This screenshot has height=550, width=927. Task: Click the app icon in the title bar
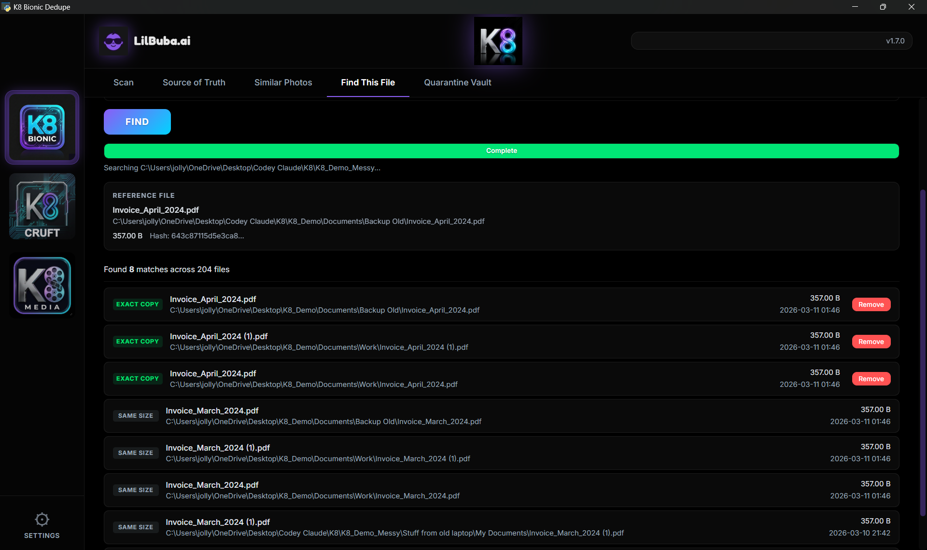tap(6, 7)
